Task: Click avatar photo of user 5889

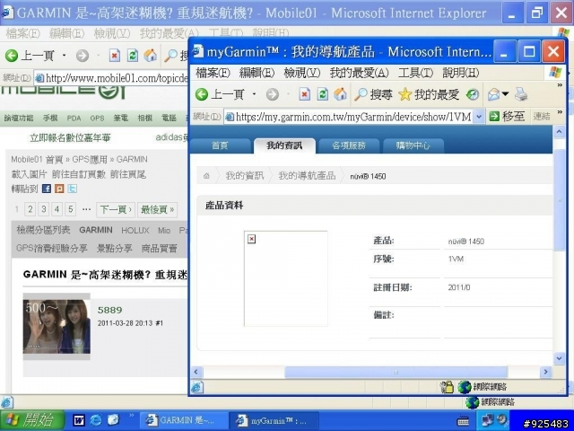Action: pos(57,327)
